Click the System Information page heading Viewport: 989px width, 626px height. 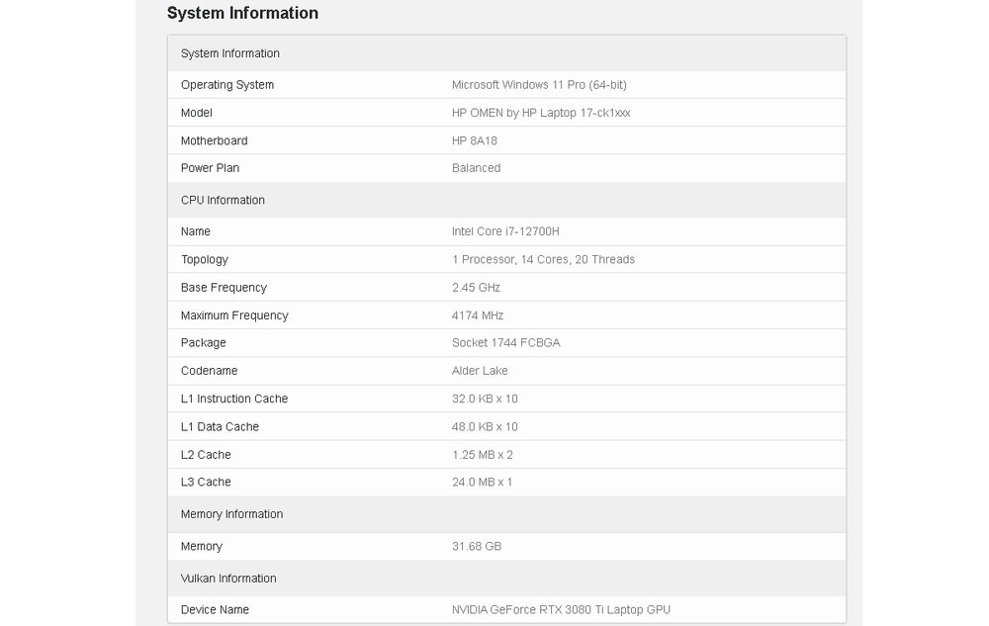point(242,14)
